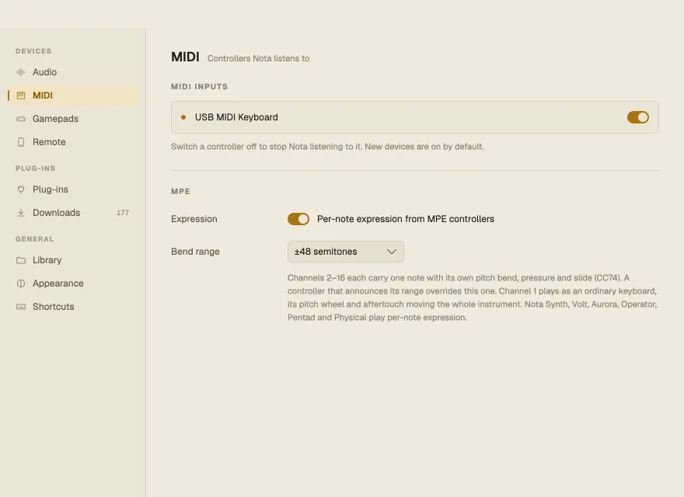
Task: Click the 'DEVICES' sidebar heading
Action: [33, 51]
